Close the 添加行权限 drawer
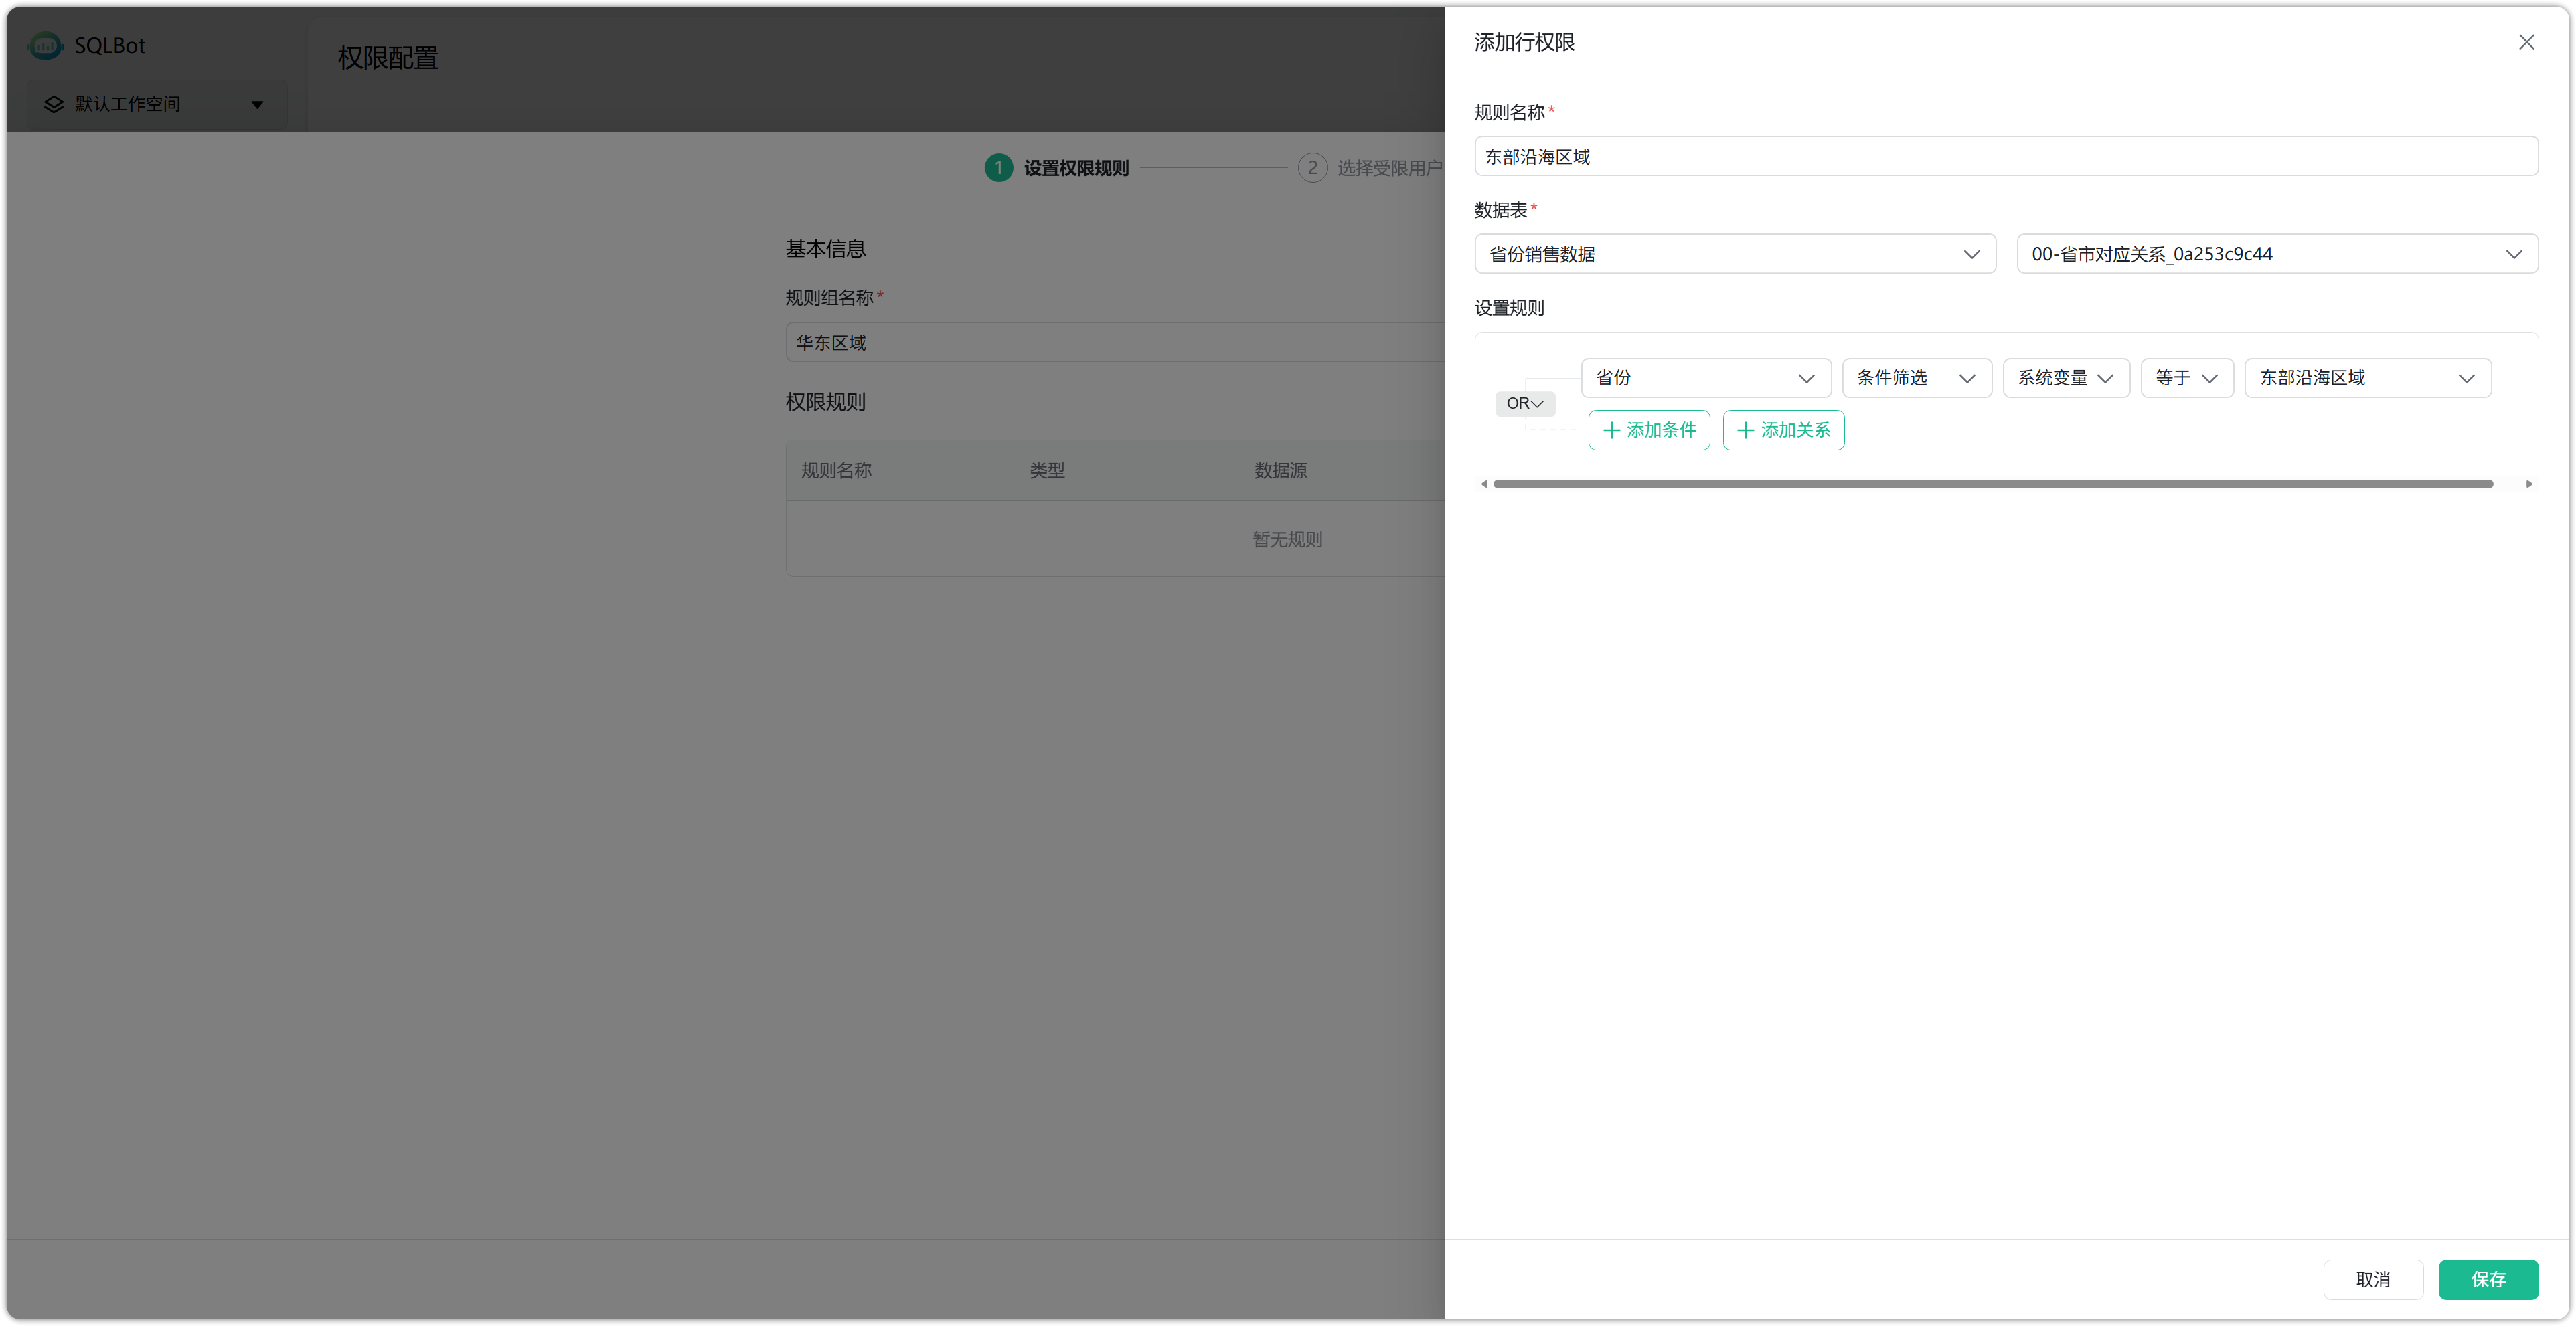This screenshot has width=2576, height=1326. click(x=2526, y=42)
